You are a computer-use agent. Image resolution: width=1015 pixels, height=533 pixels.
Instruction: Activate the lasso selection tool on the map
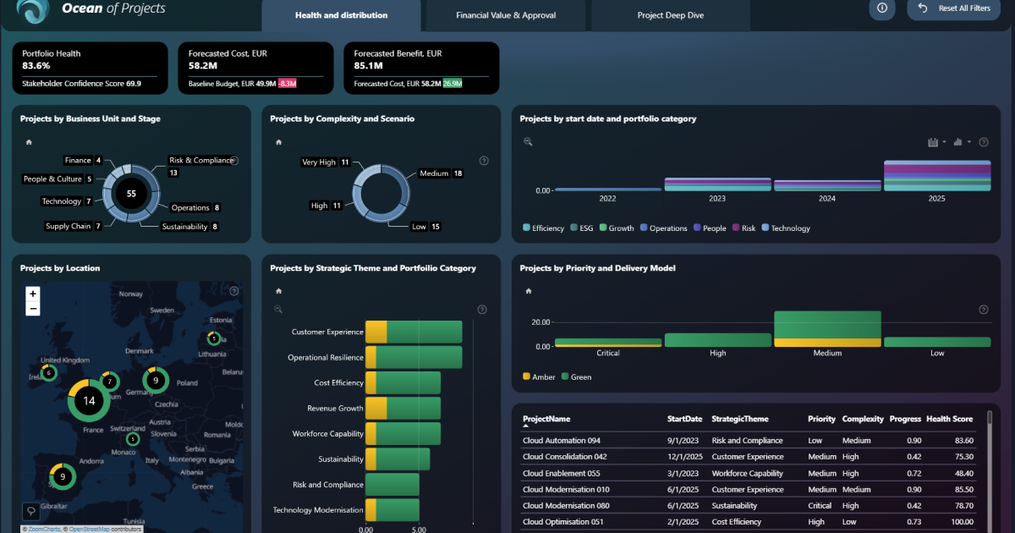coord(30,510)
